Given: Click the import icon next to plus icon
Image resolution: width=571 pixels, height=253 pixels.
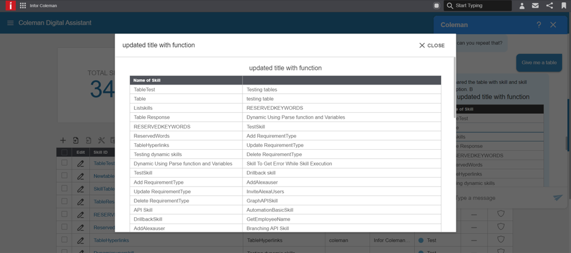Looking at the screenshot, I should click(x=76, y=140).
